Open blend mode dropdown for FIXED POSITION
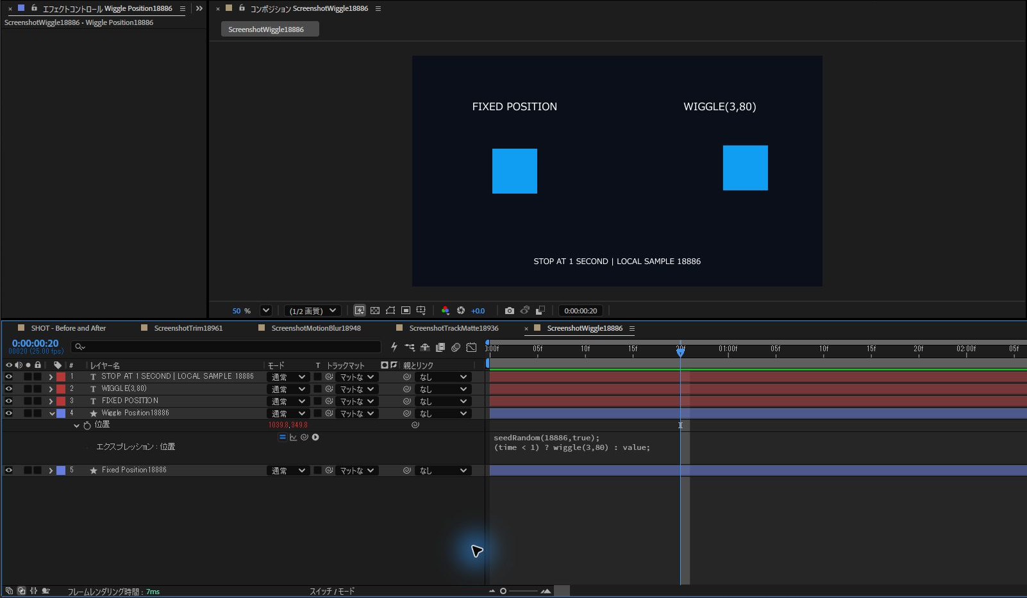Image resolution: width=1027 pixels, height=598 pixels. coord(288,401)
